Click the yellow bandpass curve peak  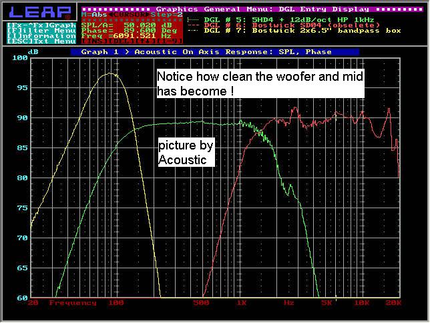(109, 74)
